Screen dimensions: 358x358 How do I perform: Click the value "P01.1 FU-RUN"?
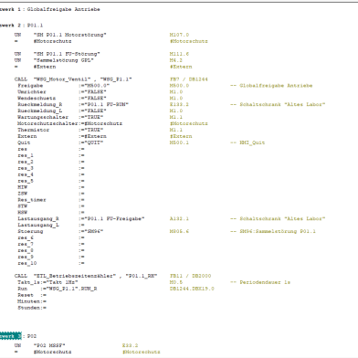[x=106, y=104]
